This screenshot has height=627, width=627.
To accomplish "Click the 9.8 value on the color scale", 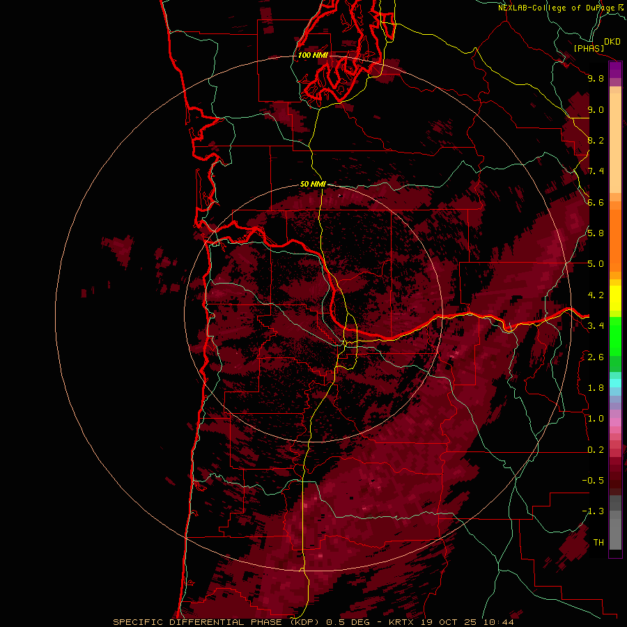I will (596, 78).
